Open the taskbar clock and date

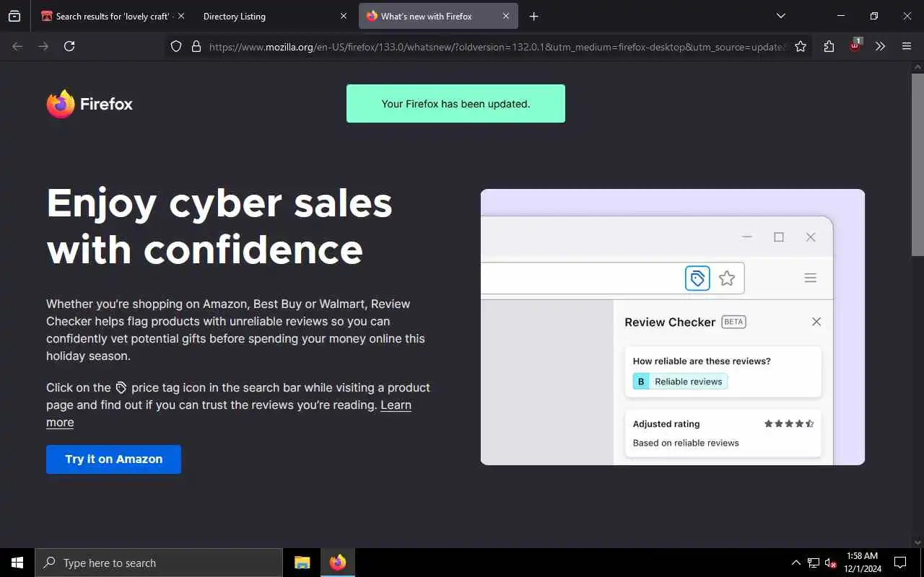862,563
